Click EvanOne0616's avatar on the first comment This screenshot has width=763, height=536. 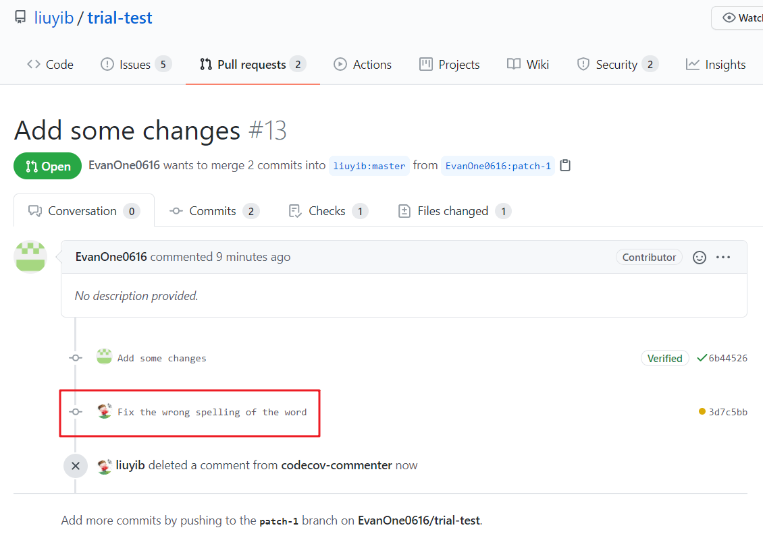coord(30,256)
